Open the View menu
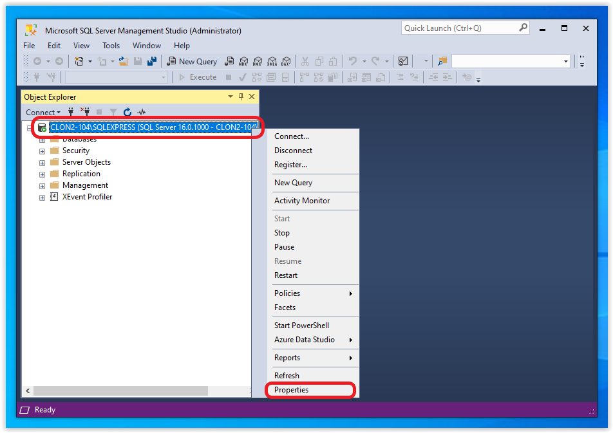The image size is (613, 433). click(x=81, y=45)
